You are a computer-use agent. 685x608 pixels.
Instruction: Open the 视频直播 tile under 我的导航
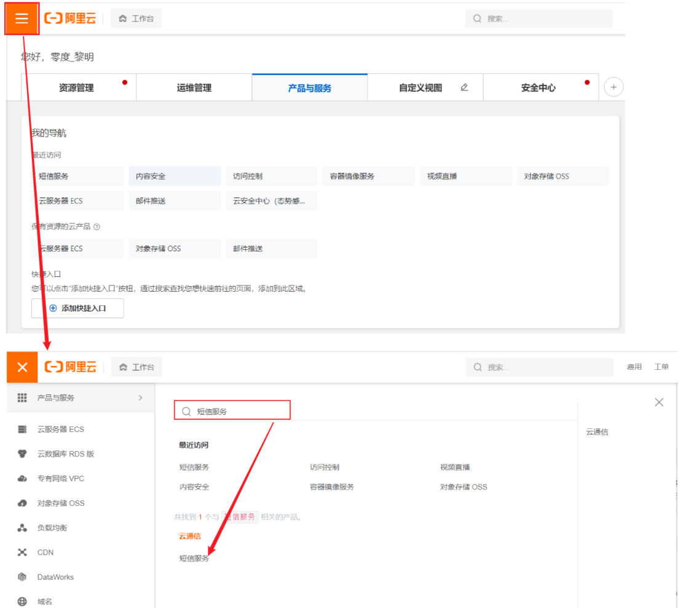tap(465, 176)
